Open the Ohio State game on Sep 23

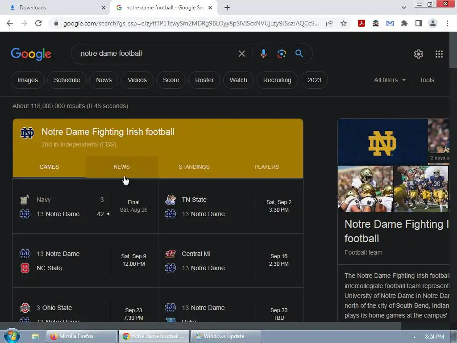[85, 305]
